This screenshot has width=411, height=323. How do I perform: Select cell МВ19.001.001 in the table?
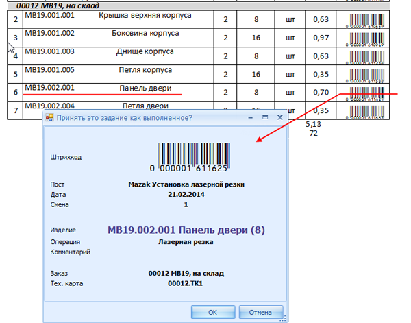[x=49, y=15]
